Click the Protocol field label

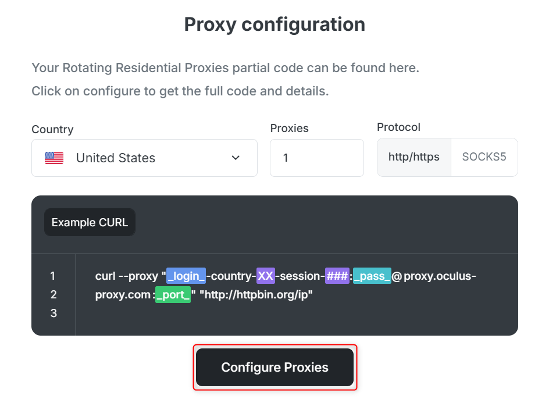coord(398,127)
